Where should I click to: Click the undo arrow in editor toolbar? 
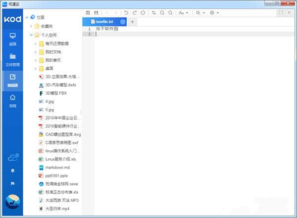pos(126,12)
